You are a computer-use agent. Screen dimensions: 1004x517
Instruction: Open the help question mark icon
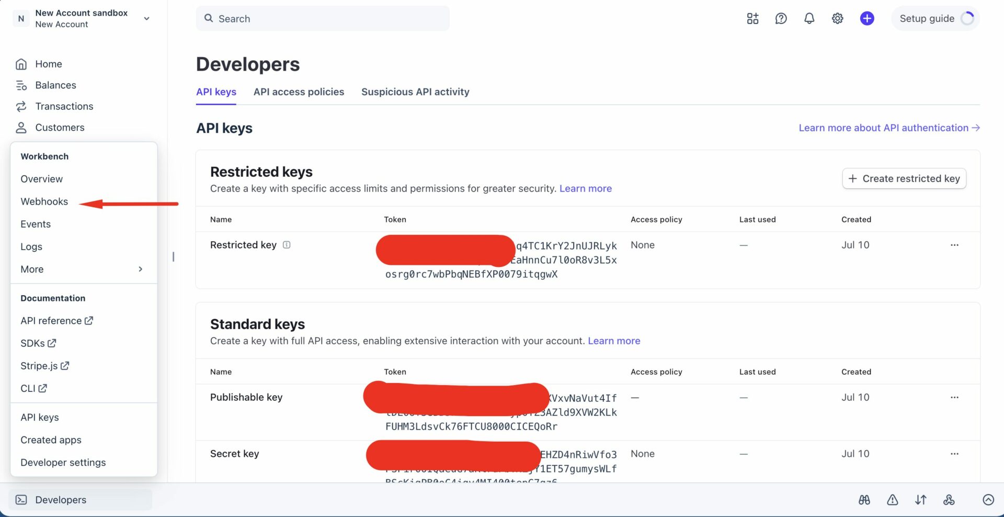click(x=781, y=19)
